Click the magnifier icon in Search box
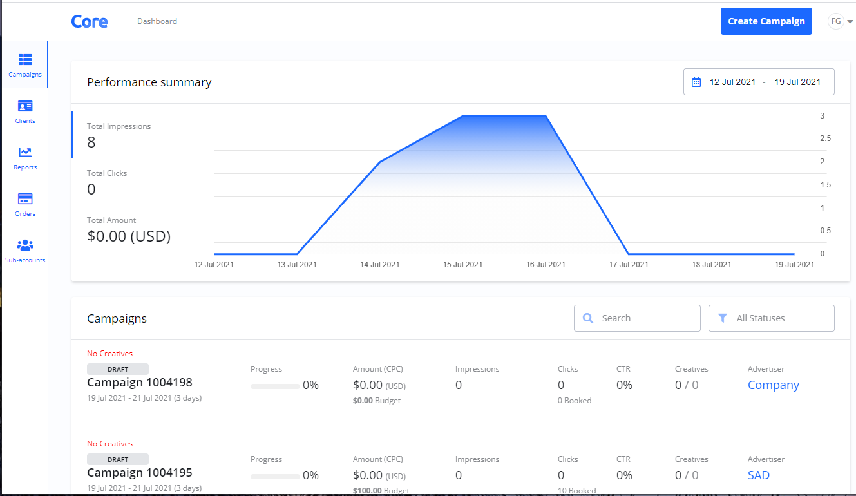The width and height of the screenshot is (856, 496). [587, 318]
